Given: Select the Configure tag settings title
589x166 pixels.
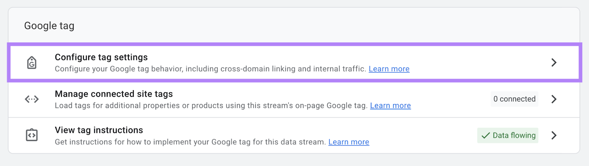Looking at the screenshot, I should (x=101, y=57).
